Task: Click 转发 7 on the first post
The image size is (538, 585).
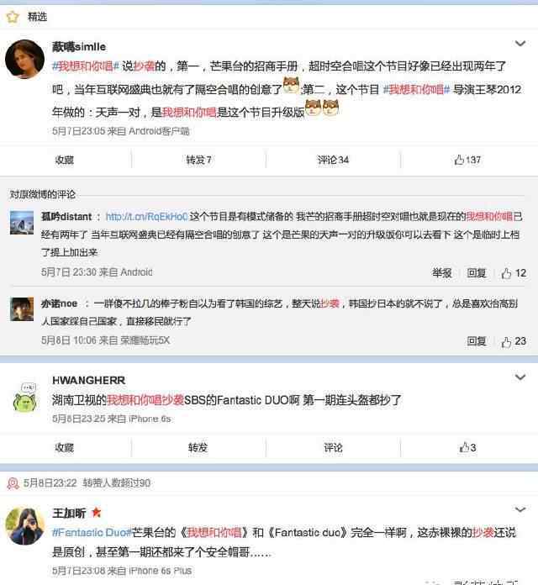Action: click(199, 160)
